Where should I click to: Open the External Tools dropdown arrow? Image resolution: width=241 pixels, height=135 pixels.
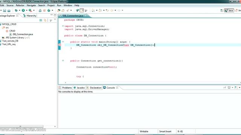click(x=34, y=10)
